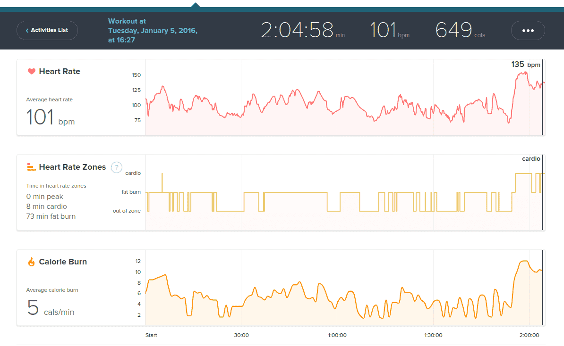Click the Average calorie burn 5 cals/min value

pyautogui.click(x=51, y=307)
